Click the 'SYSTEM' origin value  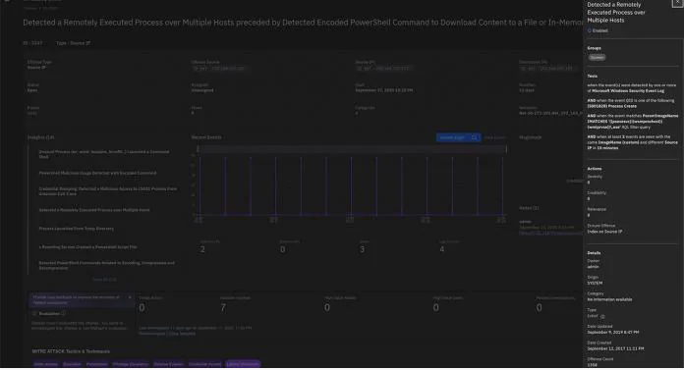point(595,284)
